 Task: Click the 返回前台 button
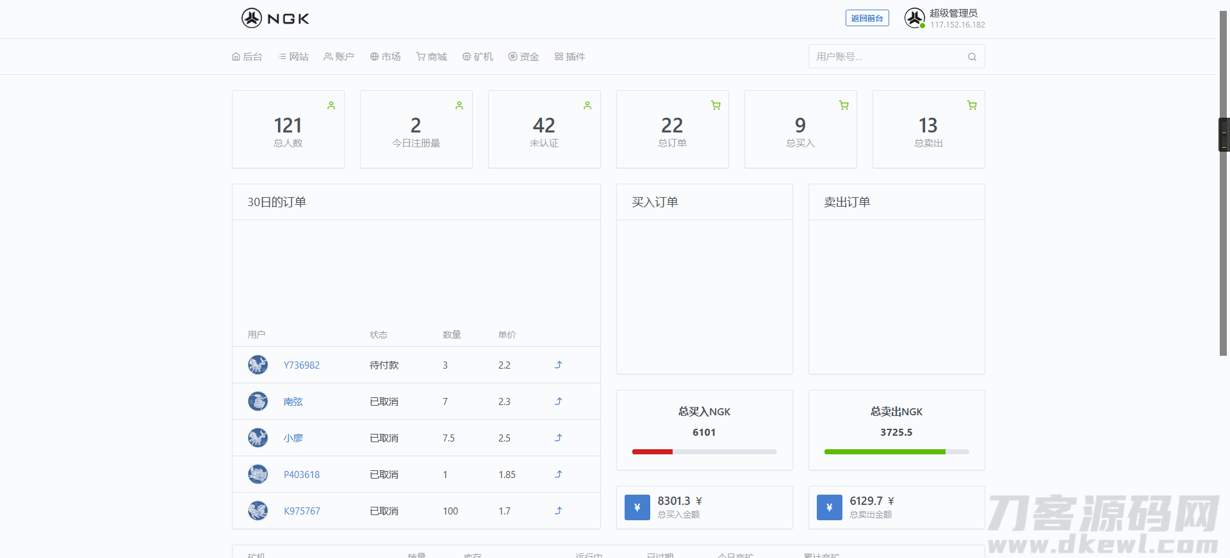(x=867, y=19)
